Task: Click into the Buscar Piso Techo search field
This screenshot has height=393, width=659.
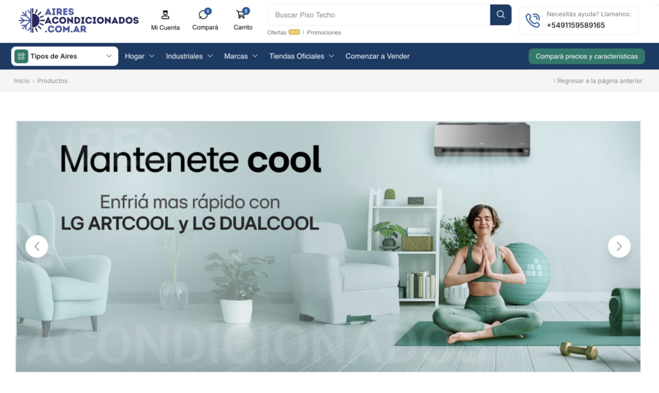Action: [378, 15]
